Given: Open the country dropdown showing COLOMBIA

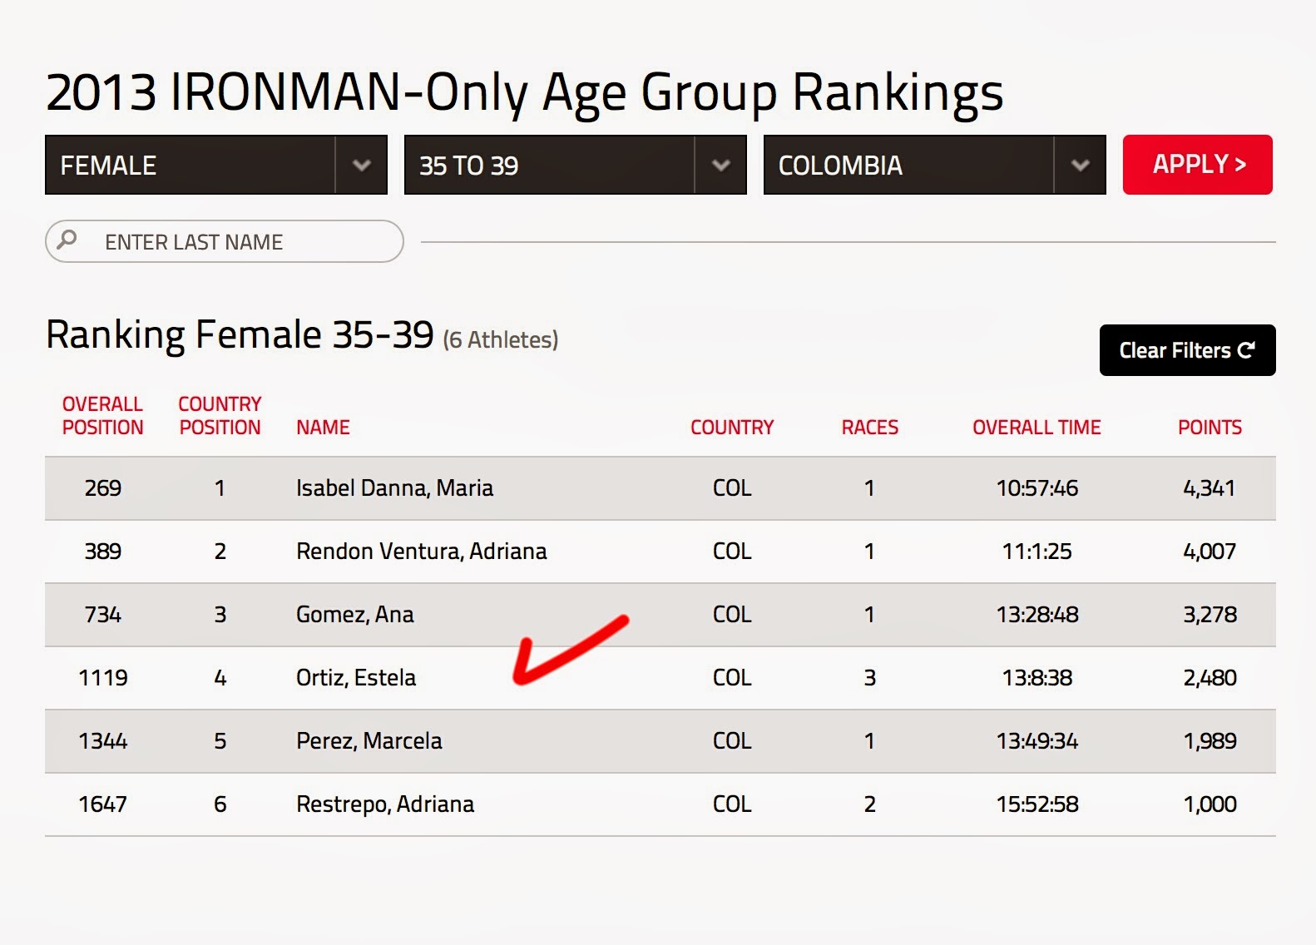Looking at the screenshot, I should [907, 165].
